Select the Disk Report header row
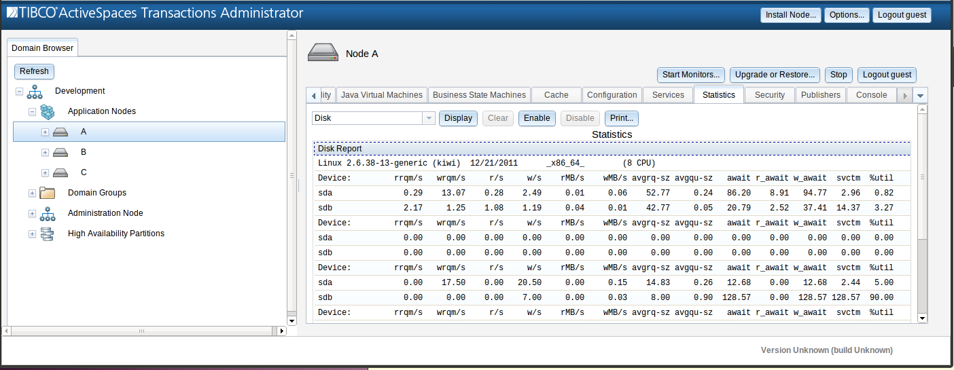The image size is (954, 370). (612, 149)
